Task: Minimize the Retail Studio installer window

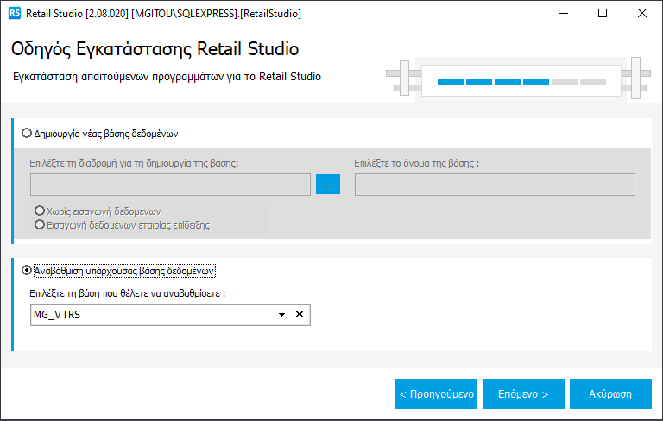Action: (563, 14)
